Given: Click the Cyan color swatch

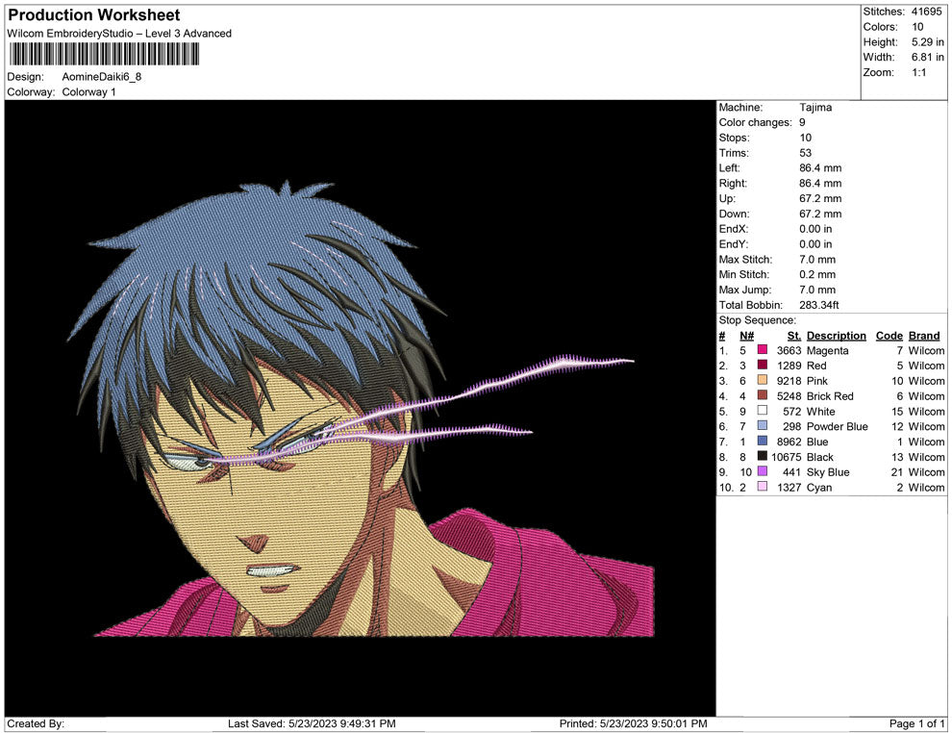Looking at the screenshot, I should pos(762,487).
